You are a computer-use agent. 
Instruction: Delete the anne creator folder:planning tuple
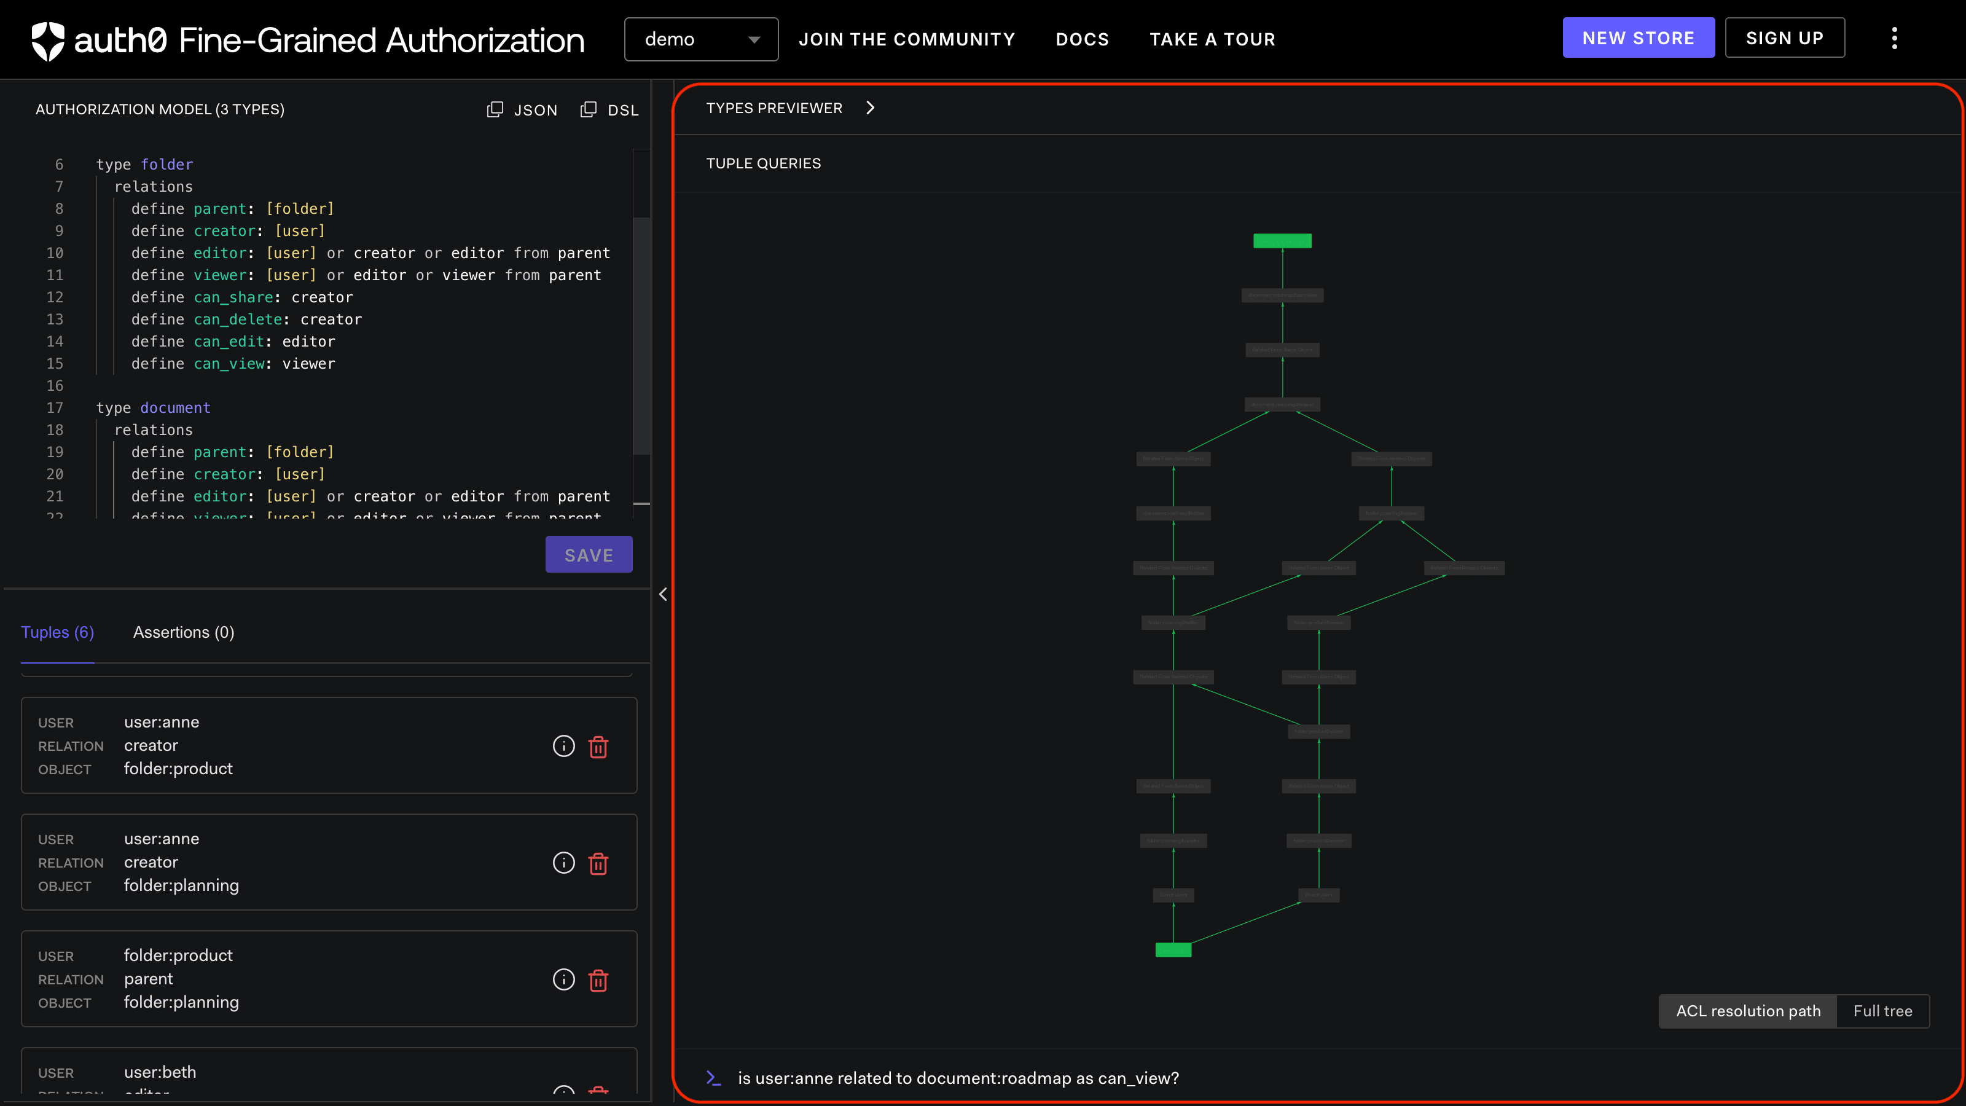598,863
